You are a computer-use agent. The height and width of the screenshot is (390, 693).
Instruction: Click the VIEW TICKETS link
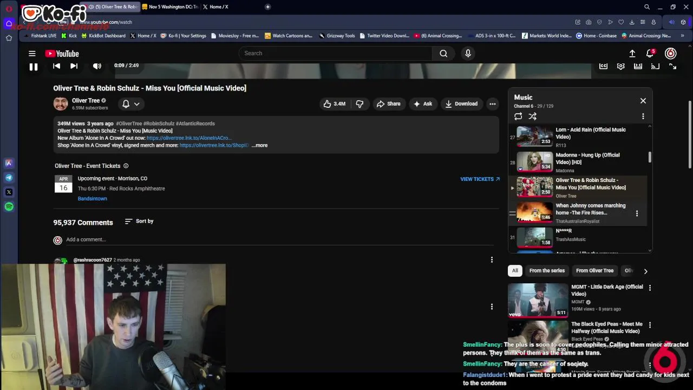[x=480, y=179]
